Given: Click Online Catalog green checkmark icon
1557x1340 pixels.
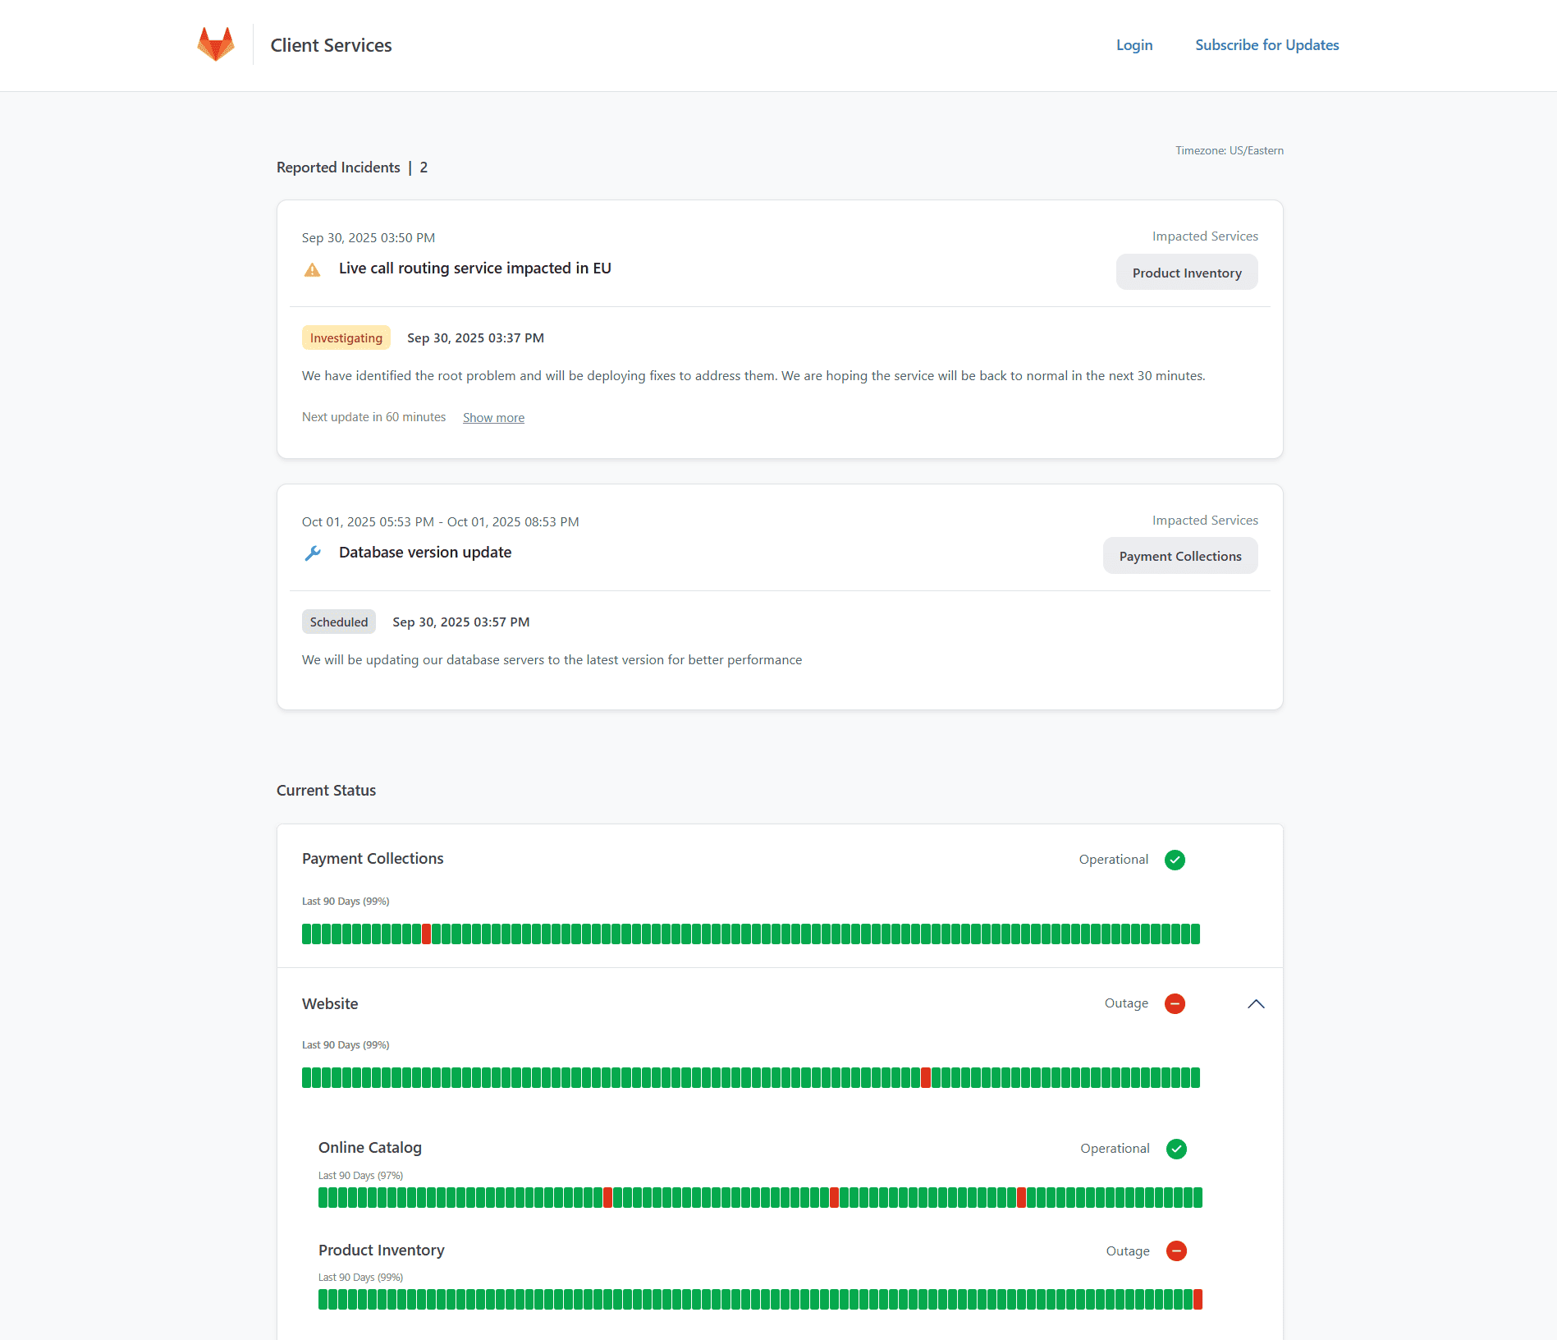Looking at the screenshot, I should tap(1176, 1149).
